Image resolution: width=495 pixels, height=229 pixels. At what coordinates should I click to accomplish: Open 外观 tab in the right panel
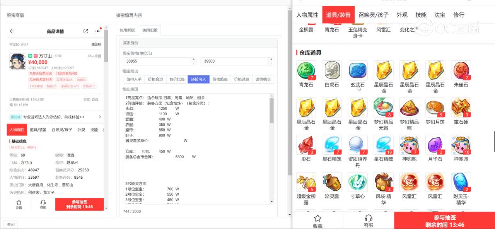pos(402,15)
